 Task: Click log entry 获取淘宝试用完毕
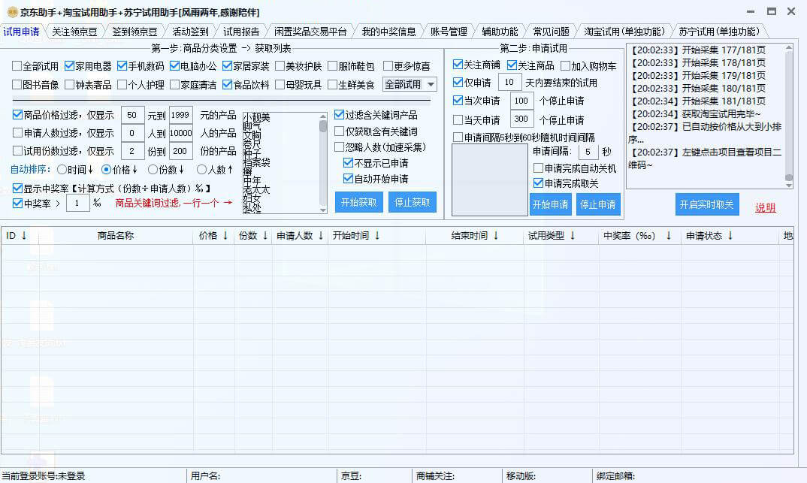pyautogui.click(x=696, y=113)
